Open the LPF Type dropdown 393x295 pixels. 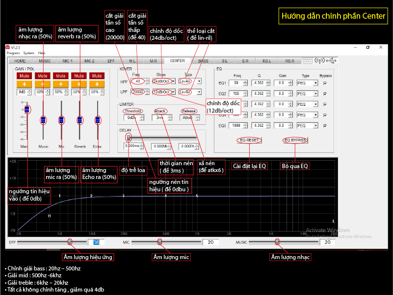(x=199, y=92)
